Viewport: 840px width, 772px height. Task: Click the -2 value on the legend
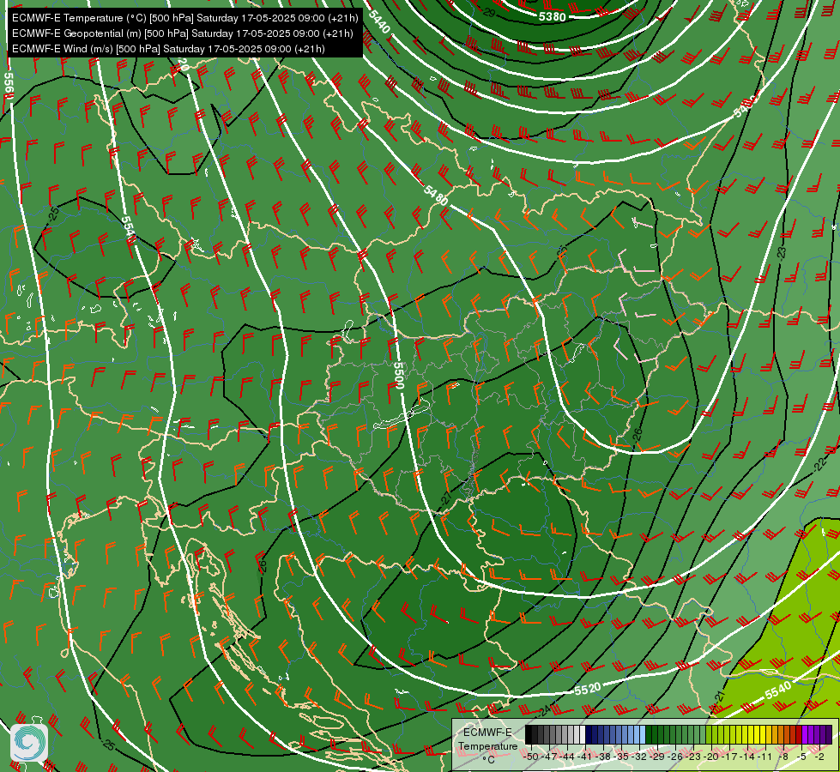tap(819, 757)
